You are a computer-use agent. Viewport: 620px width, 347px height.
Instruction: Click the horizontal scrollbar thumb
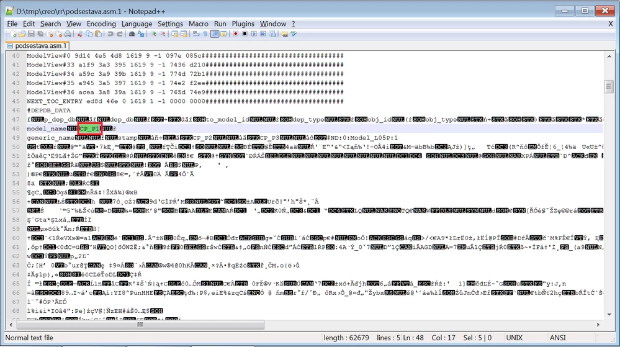click(x=140, y=325)
